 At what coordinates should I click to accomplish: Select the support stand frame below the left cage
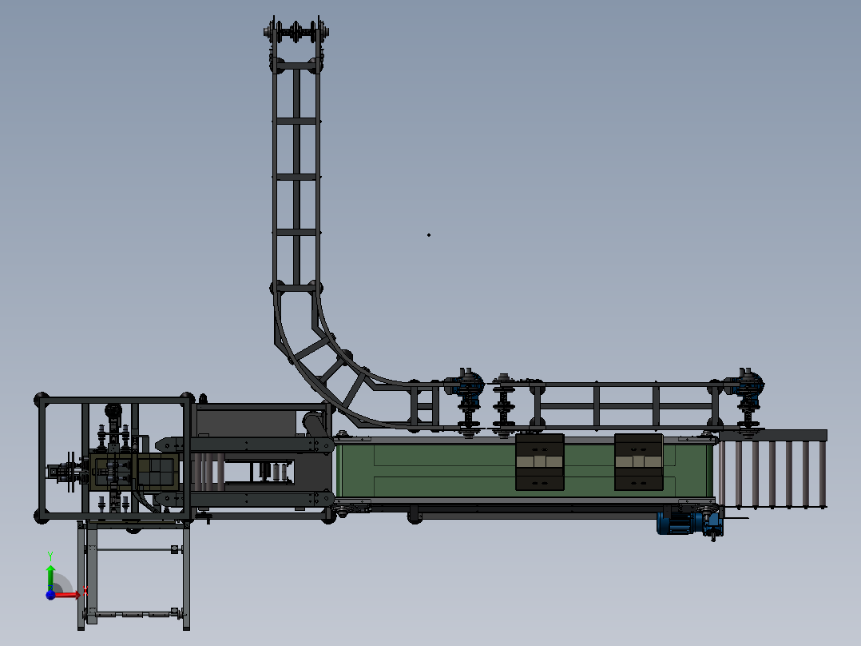[x=133, y=575]
